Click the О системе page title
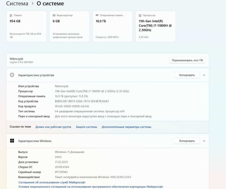Image resolution: width=226 pixels, height=189 pixels. click(x=50, y=4)
